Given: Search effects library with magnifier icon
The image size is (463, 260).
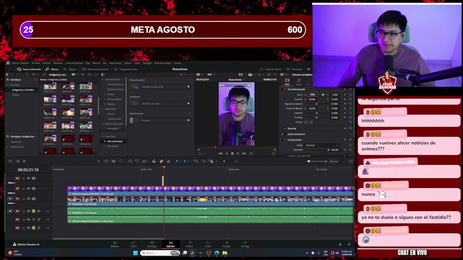Looking at the screenshot, I should point(181,75).
